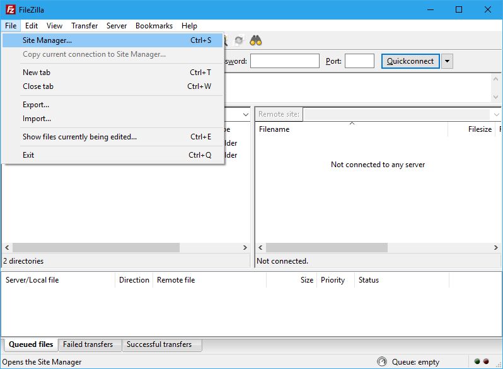Choose Site Manager... from File menu

click(x=113, y=40)
